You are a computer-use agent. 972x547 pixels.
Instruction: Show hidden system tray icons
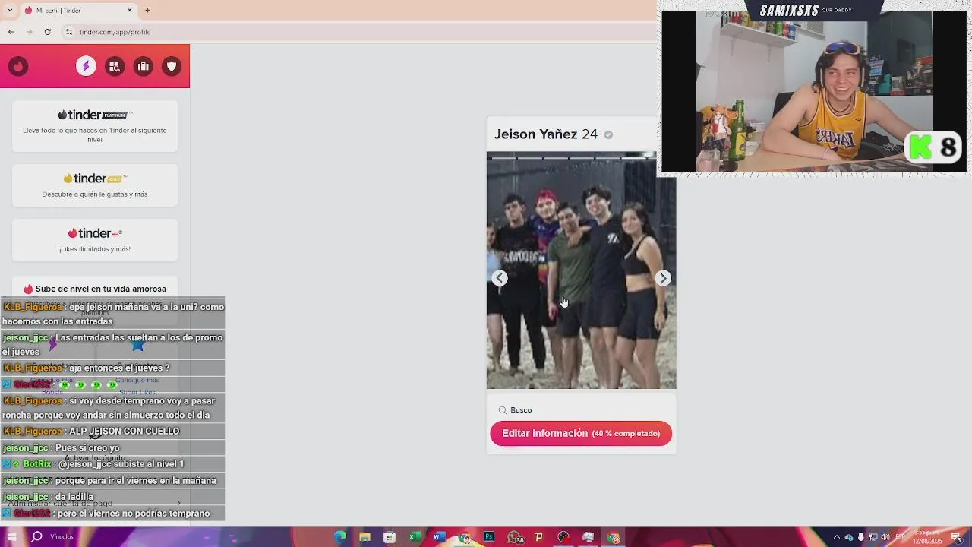(x=836, y=537)
